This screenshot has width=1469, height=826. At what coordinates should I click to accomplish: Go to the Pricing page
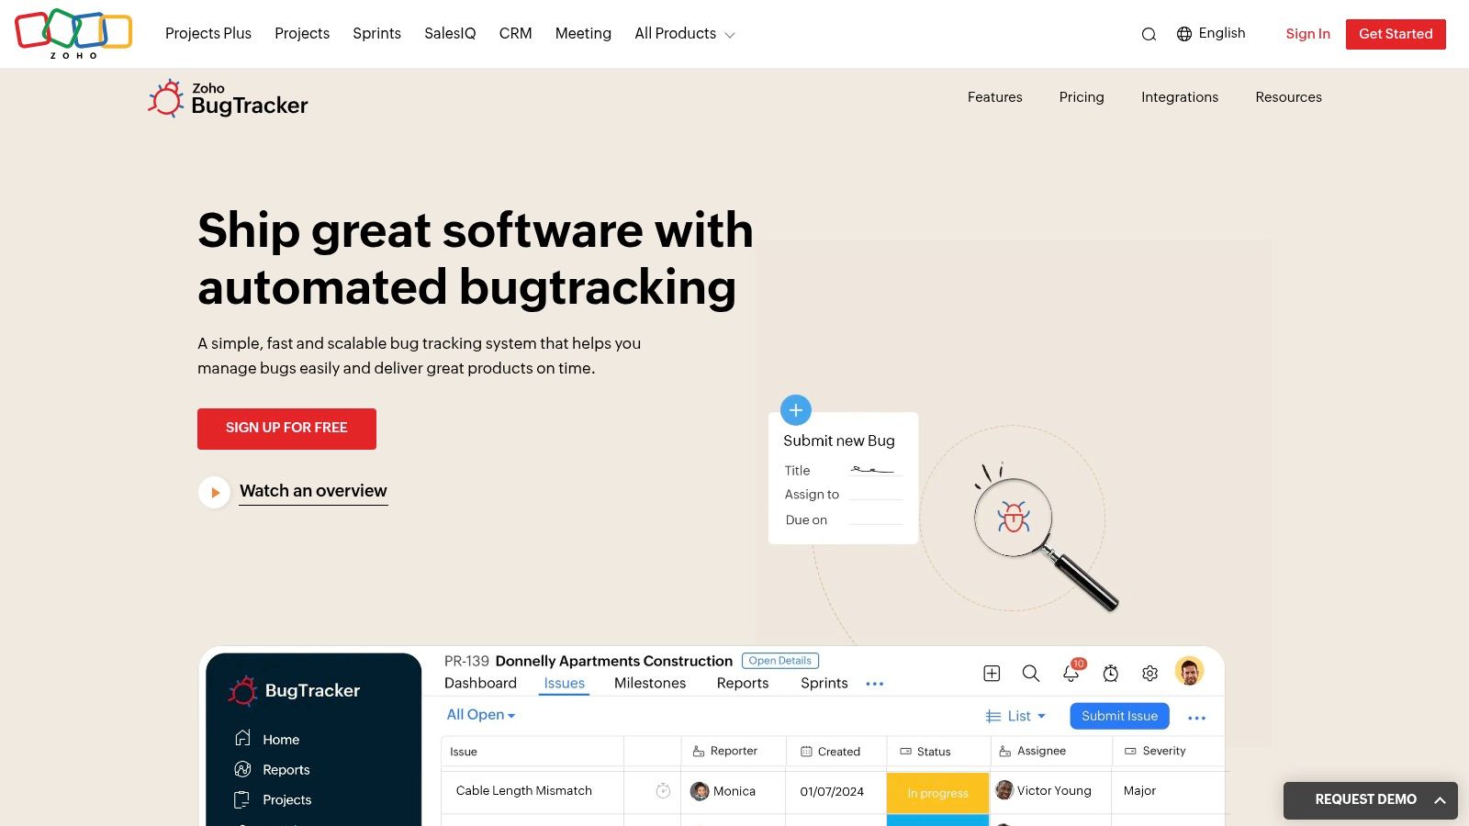pyautogui.click(x=1082, y=97)
